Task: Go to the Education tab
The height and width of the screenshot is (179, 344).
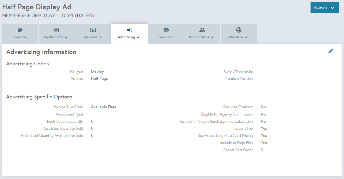Action: (166, 34)
